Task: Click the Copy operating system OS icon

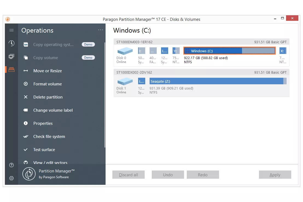Action: point(26,45)
